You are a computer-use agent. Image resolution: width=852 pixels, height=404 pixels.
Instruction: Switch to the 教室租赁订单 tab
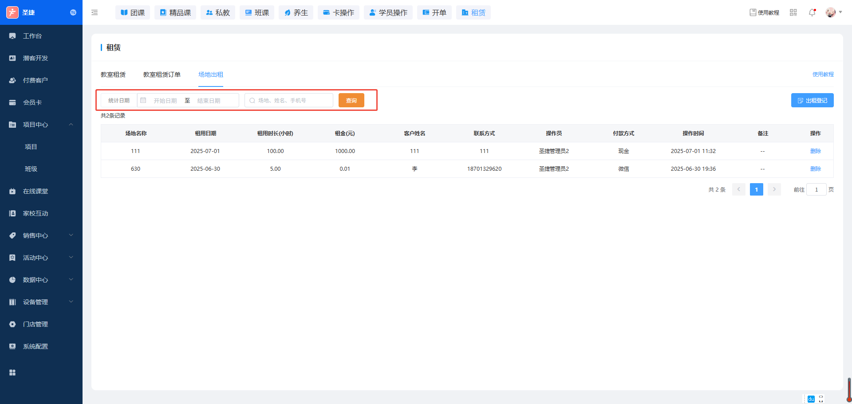(x=162, y=75)
